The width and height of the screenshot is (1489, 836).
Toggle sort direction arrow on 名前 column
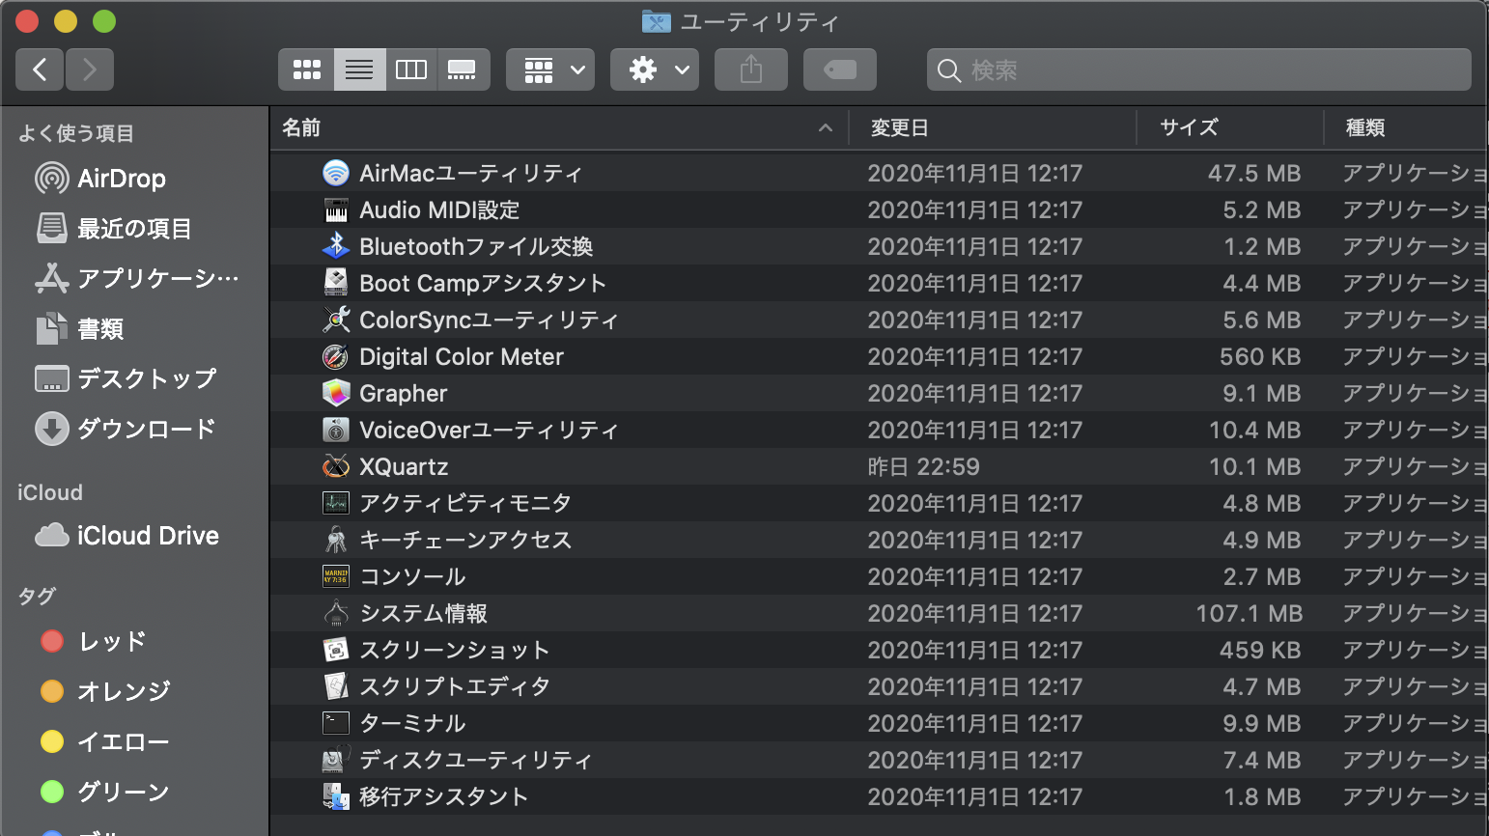point(826,127)
